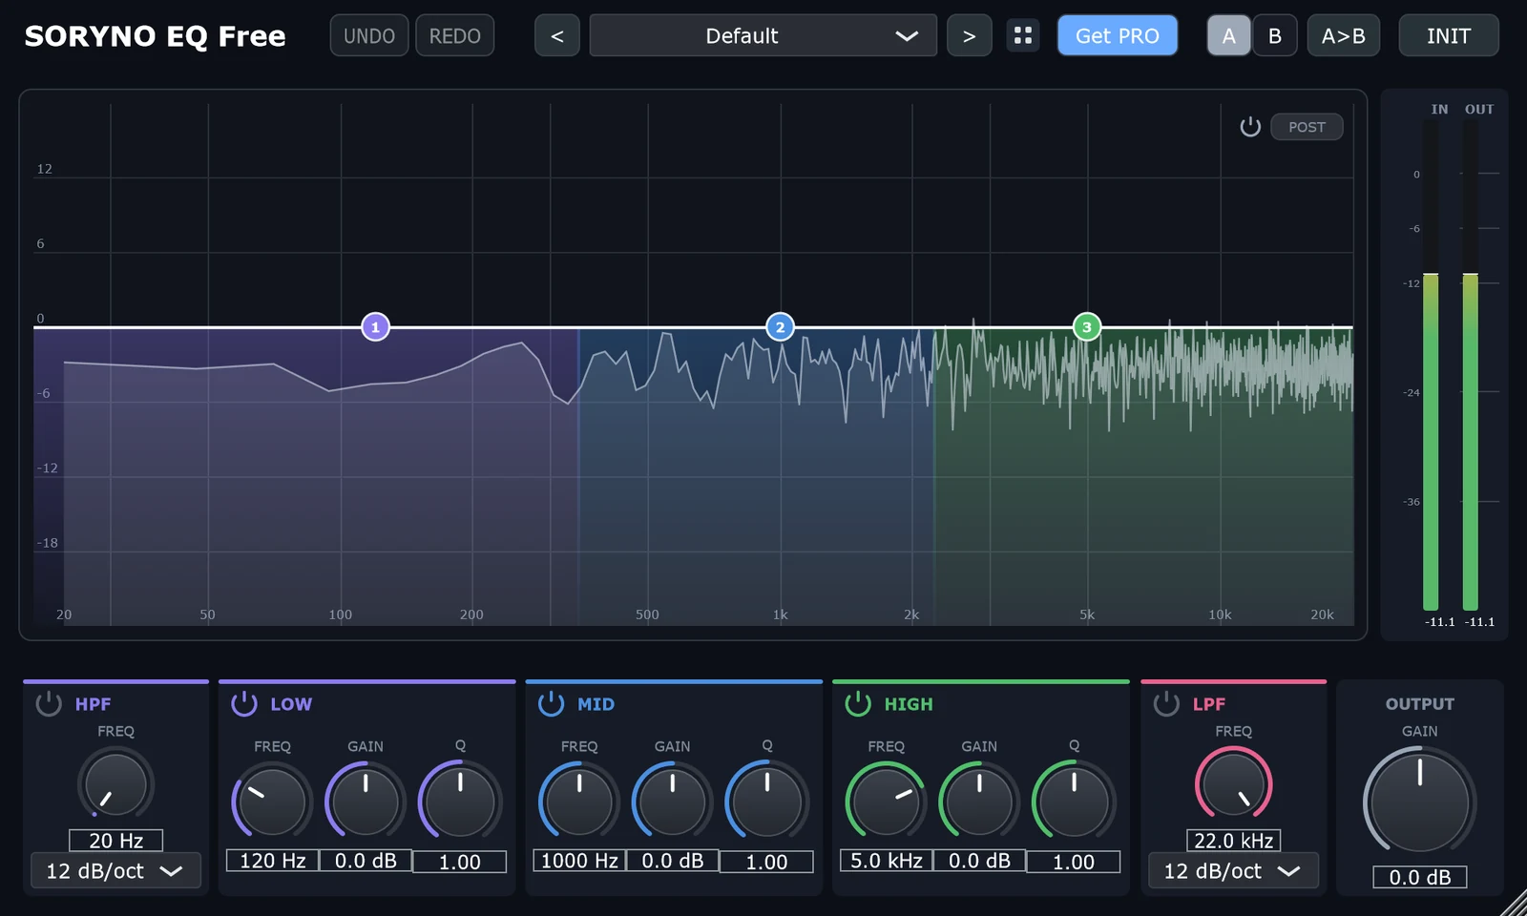The width and height of the screenshot is (1527, 916).
Task: Select band node 3 on the graph
Action: coord(1086,327)
